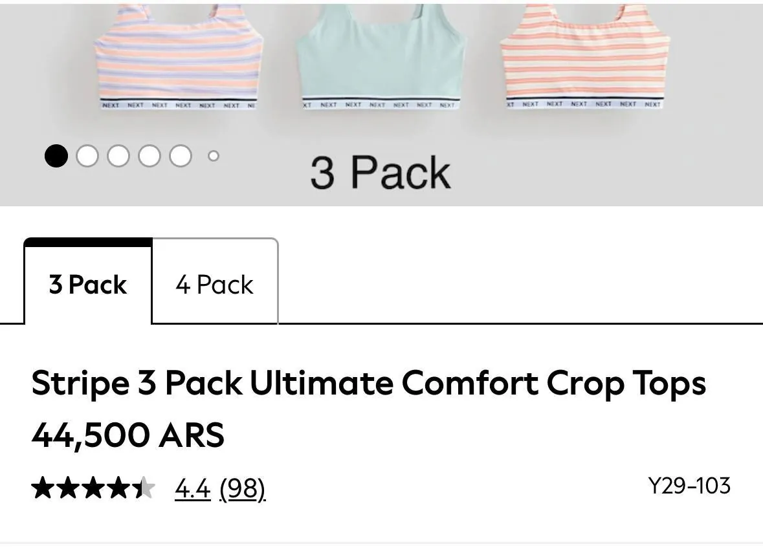Click the first rating star

[43, 488]
